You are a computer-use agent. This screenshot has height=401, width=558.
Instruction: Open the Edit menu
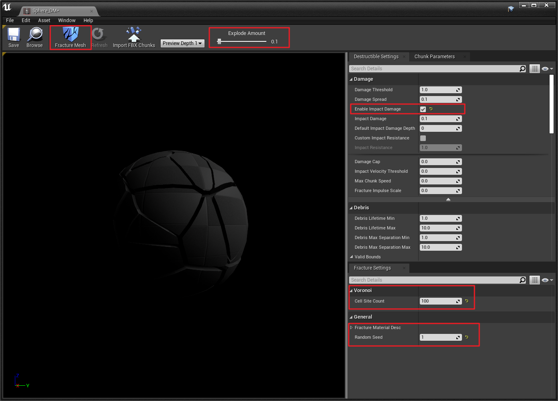[26, 20]
